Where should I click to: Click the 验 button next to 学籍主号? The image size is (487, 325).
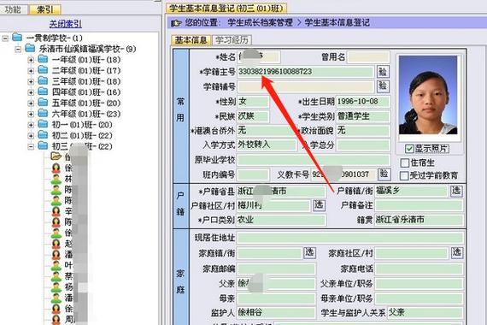click(x=383, y=72)
